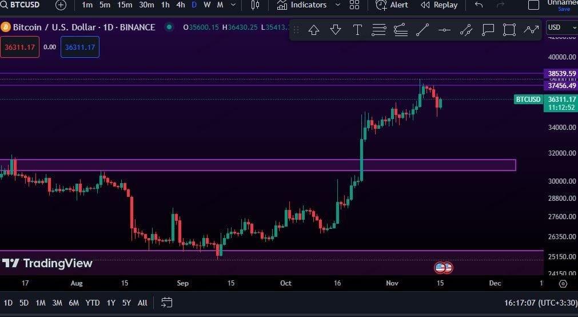This screenshot has height=317, width=578.
Task: Set date range to YTD
Action: click(93, 303)
